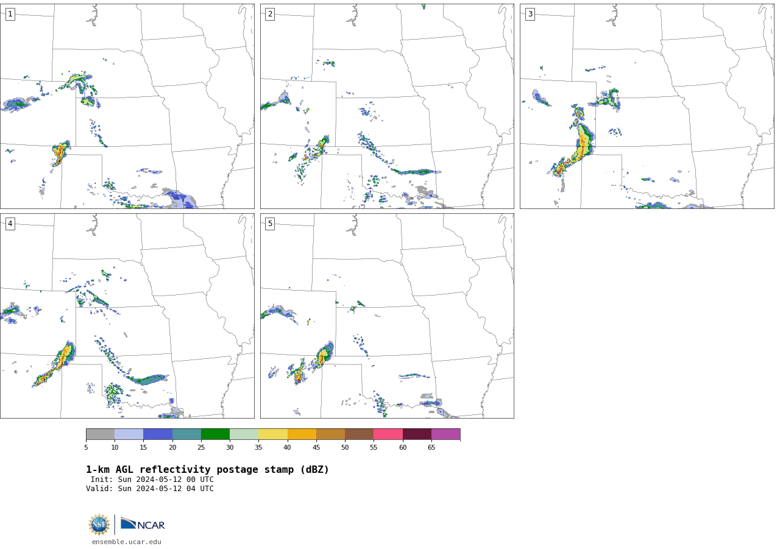Open ensemble member 1 reflectivity map
The width and height of the screenshot is (780, 549).
127,106
